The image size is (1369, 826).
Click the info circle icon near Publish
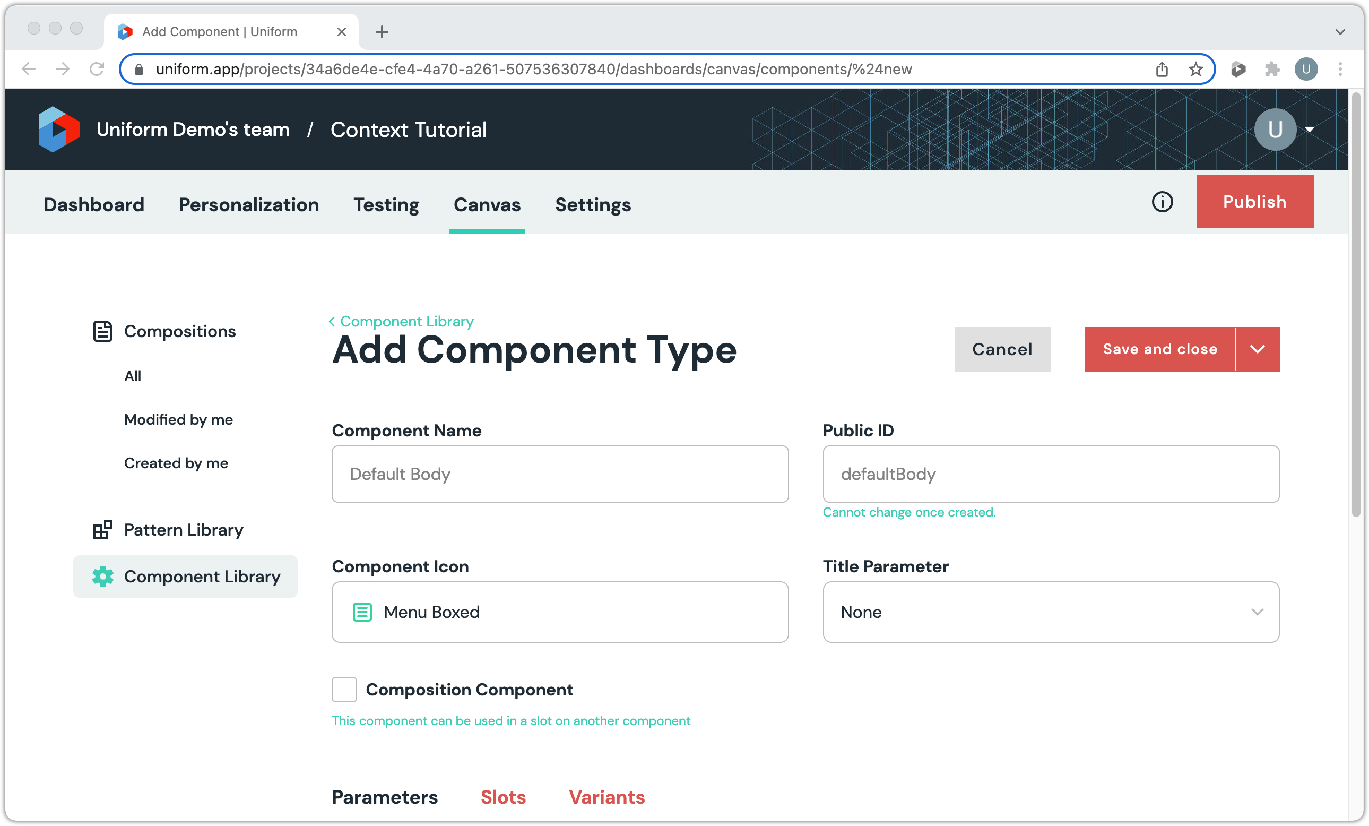[1162, 202]
